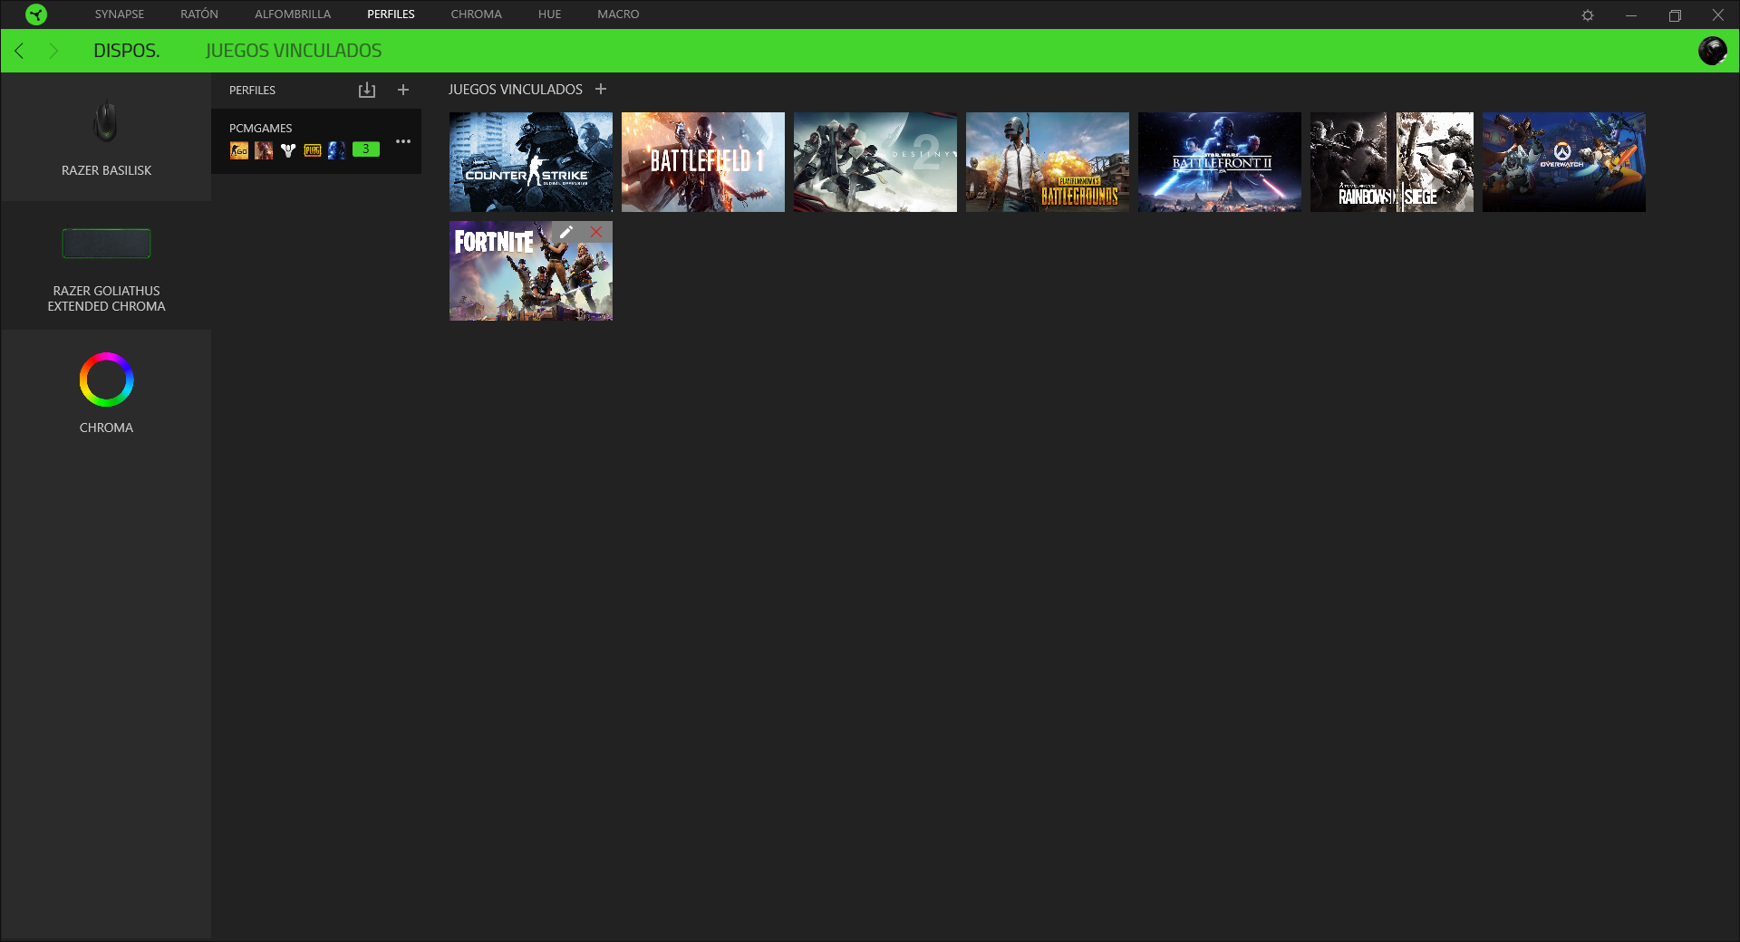Select the Overwatch game thumbnail
This screenshot has width=1740, height=942.
pos(1564,162)
